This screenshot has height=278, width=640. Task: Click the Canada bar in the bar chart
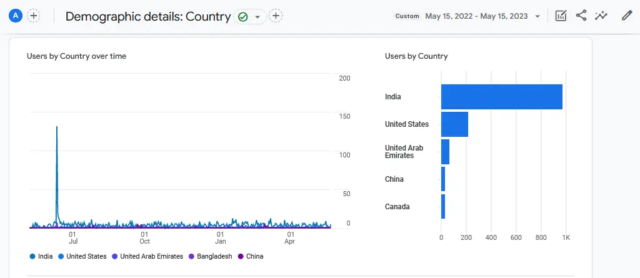click(443, 207)
